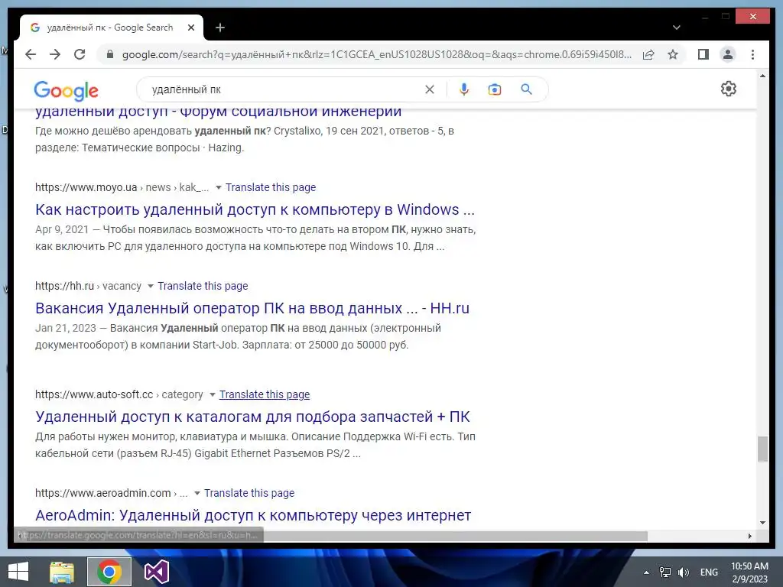Start a search by voice

[464, 89]
